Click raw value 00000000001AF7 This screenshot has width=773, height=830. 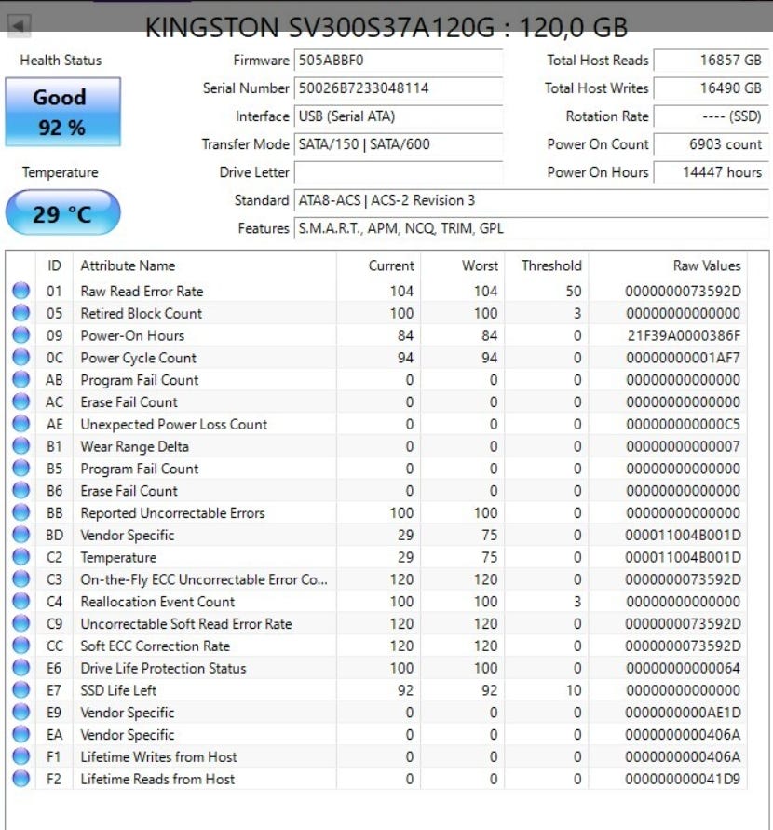click(x=683, y=358)
